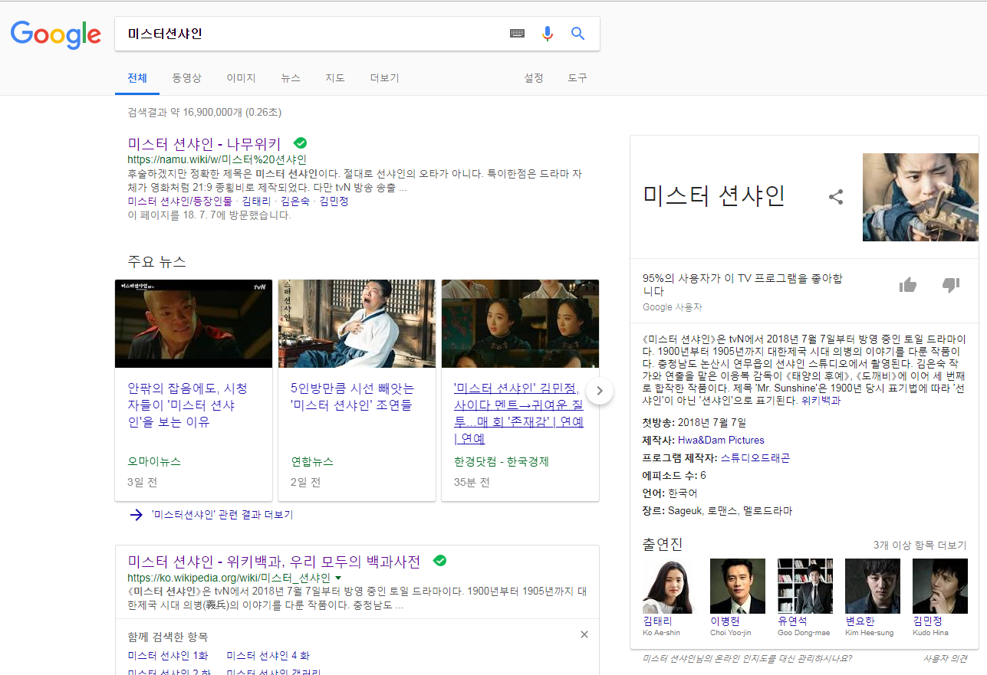Image resolution: width=987 pixels, height=675 pixels.
Task: Like this TV program with thumbs up
Action: pos(908,285)
